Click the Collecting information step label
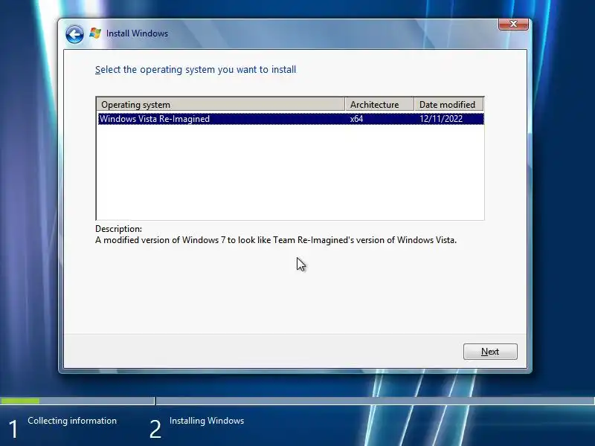 click(72, 421)
